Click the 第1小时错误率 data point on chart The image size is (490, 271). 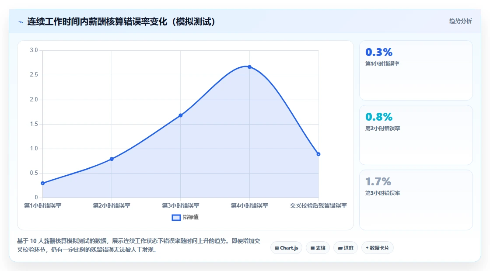point(43,183)
